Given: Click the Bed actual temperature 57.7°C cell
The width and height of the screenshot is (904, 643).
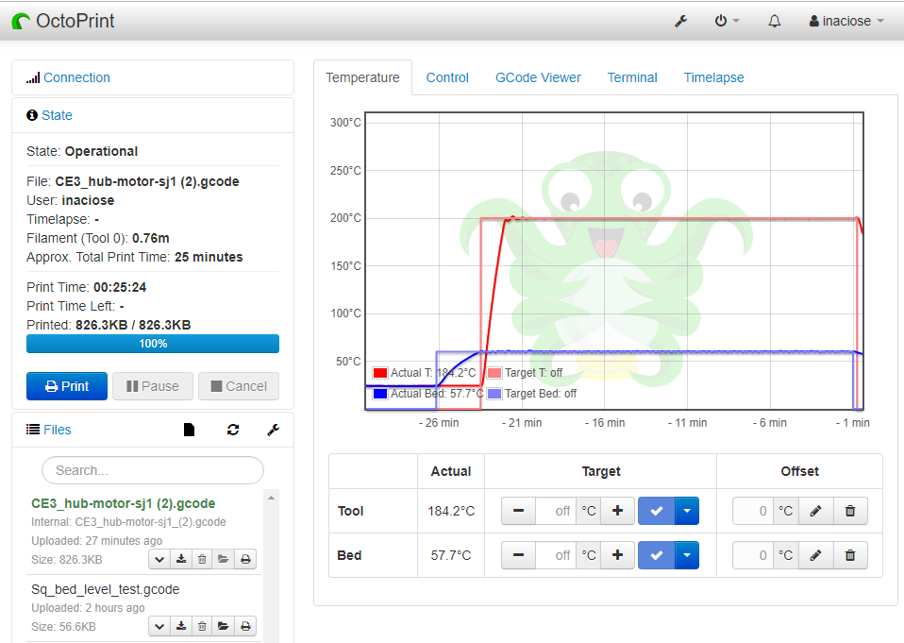Looking at the screenshot, I should (x=451, y=555).
